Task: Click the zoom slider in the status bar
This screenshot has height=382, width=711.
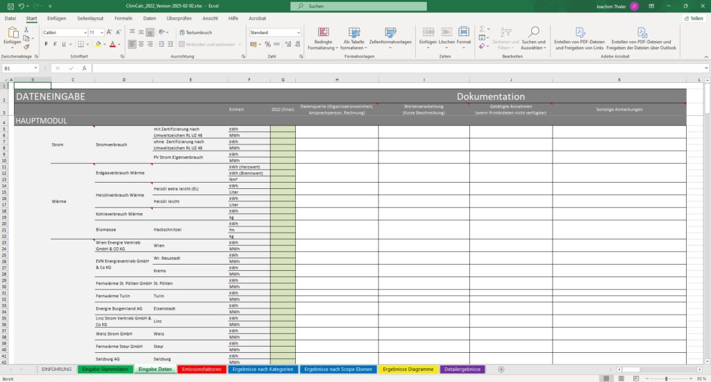Action: 667,379
